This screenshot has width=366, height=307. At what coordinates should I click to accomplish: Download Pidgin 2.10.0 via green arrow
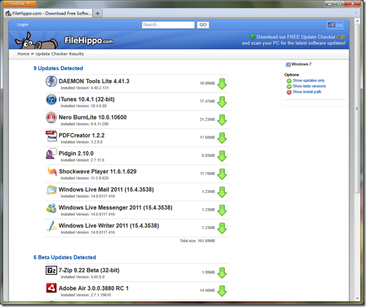pyautogui.click(x=222, y=156)
